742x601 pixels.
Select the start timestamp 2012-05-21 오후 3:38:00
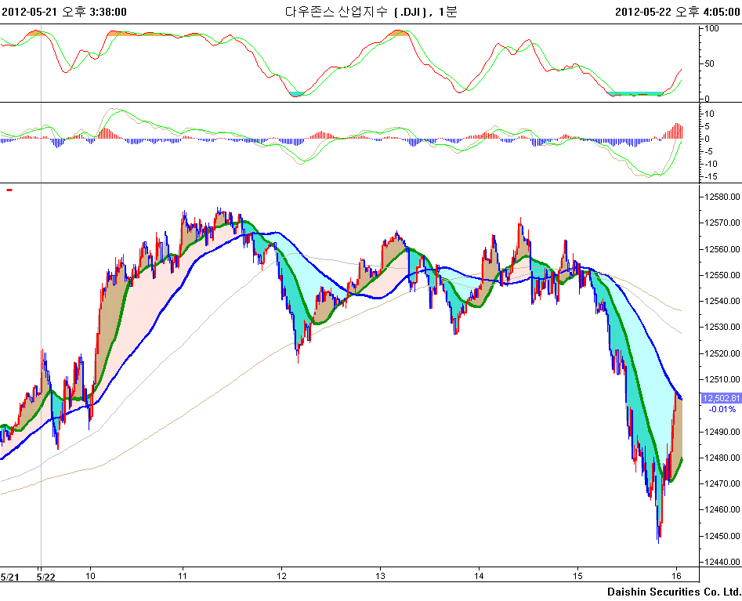(64, 11)
